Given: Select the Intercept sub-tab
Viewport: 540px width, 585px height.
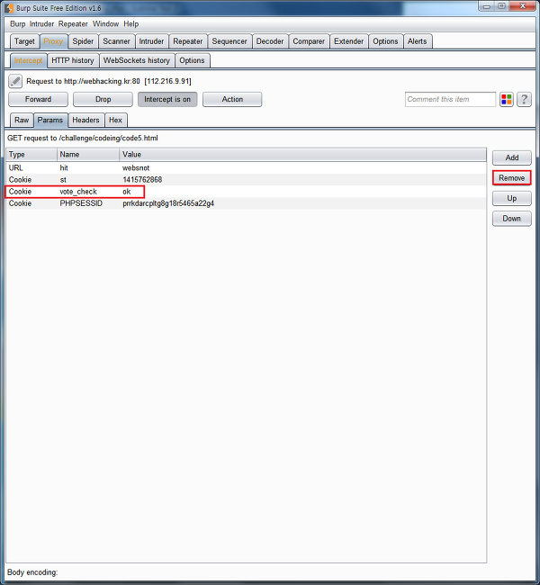Looking at the screenshot, I should pos(29,60).
